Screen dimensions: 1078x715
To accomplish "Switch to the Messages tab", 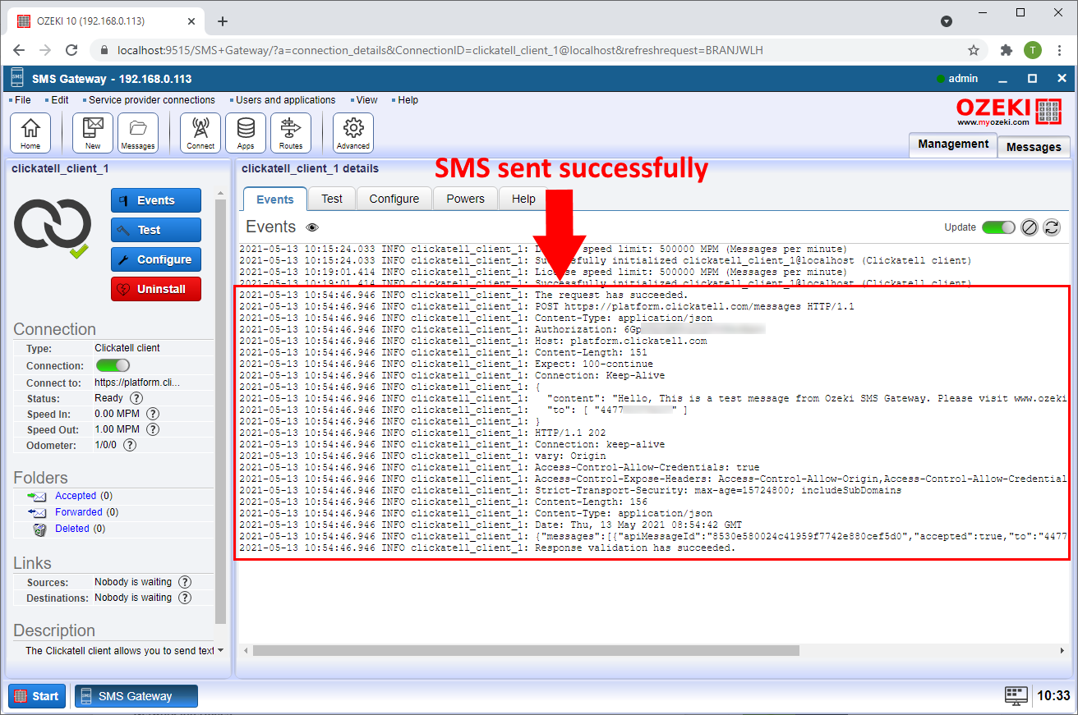I will tap(1034, 147).
